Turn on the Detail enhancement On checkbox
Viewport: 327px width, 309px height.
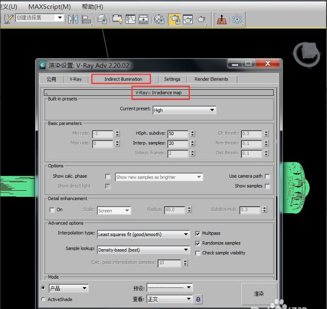(52, 210)
